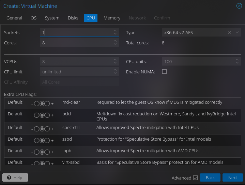The image size is (245, 185).
Task: Enable the NUMA checkbox
Action: click(164, 72)
